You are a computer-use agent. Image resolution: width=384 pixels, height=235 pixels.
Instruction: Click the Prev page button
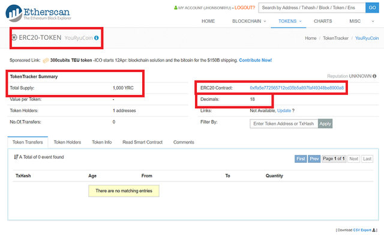(x=314, y=159)
